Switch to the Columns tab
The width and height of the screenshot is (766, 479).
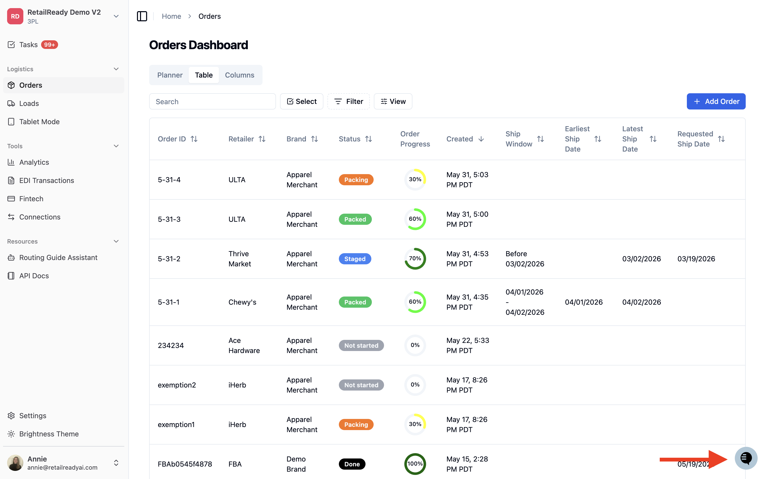point(239,75)
